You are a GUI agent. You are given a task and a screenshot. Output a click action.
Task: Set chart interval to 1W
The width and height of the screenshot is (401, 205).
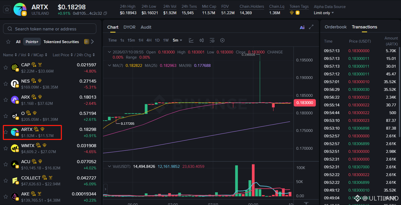pos(166,40)
